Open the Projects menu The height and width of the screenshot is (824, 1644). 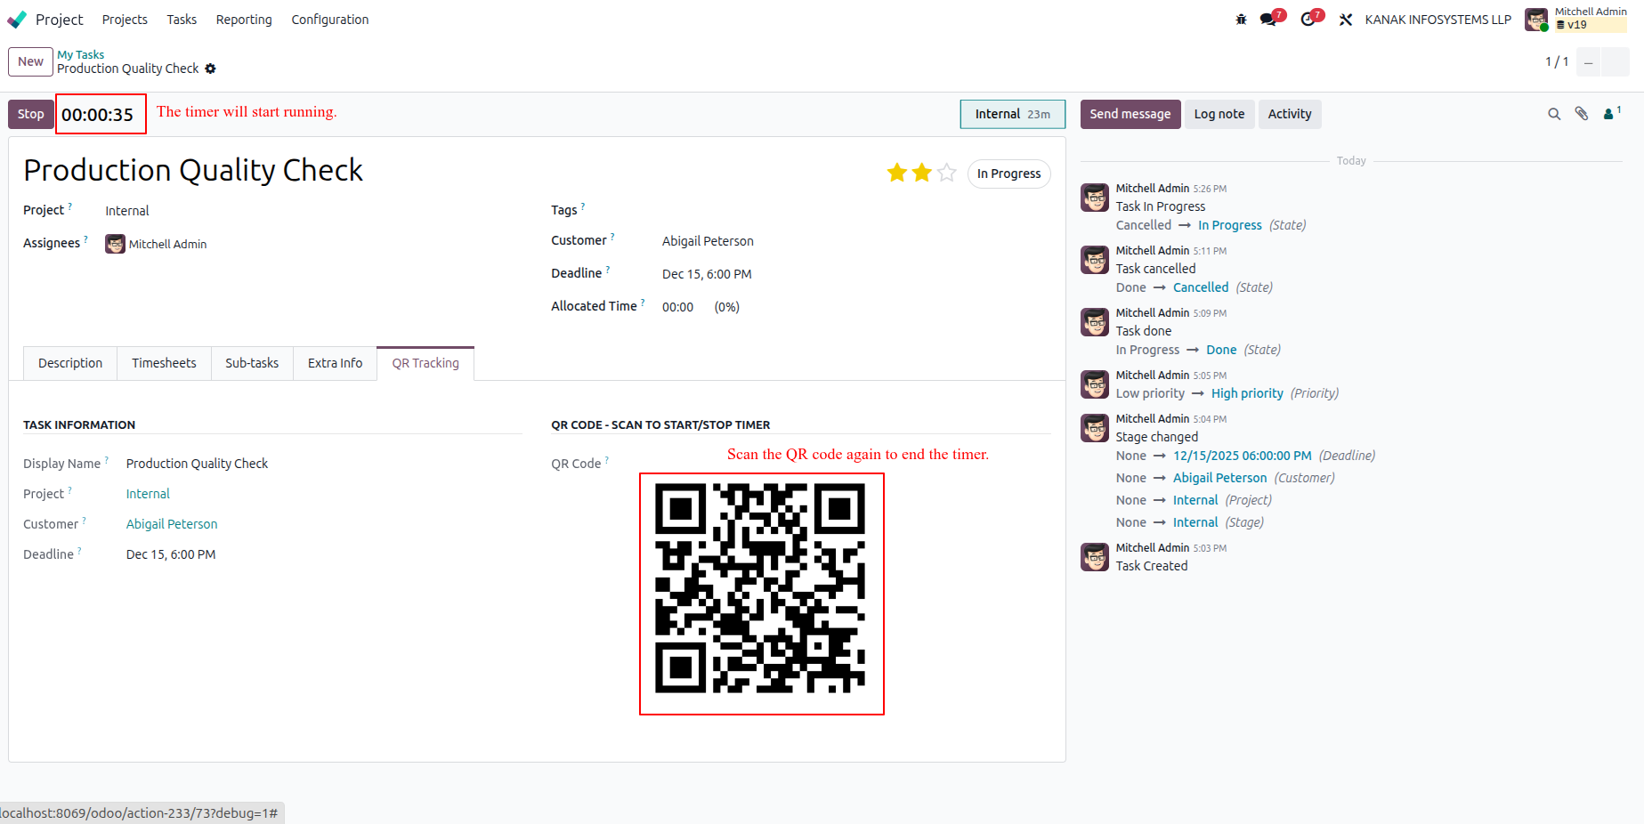tap(125, 20)
